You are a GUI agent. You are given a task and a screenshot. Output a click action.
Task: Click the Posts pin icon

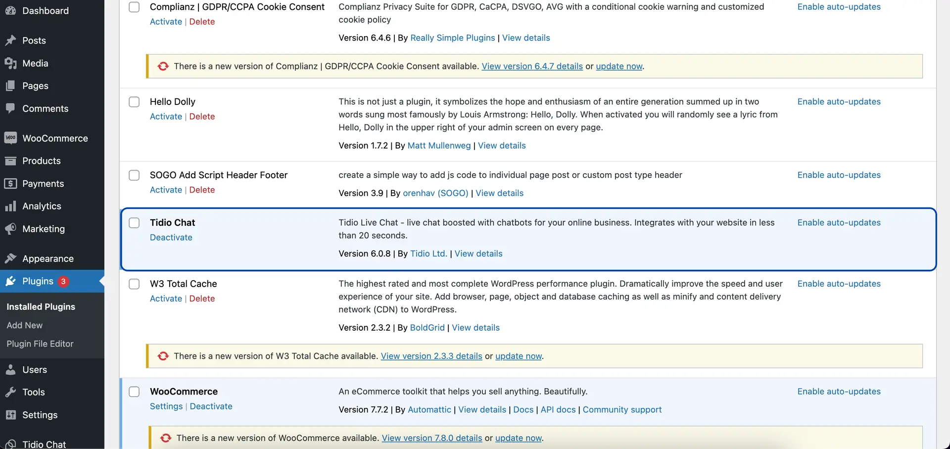[x=10, y=41]
